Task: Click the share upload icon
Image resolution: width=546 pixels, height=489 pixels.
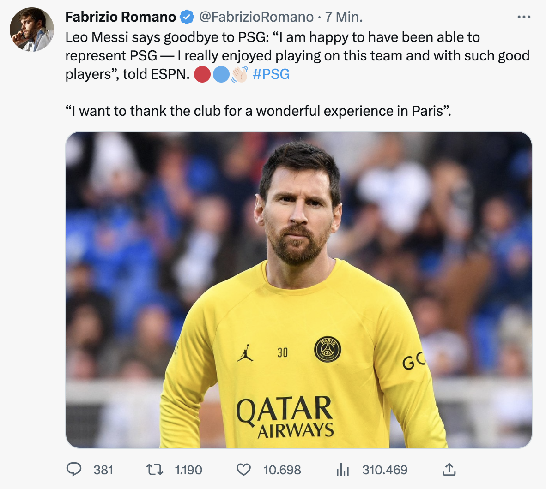Action: click(x=449, y=470)
